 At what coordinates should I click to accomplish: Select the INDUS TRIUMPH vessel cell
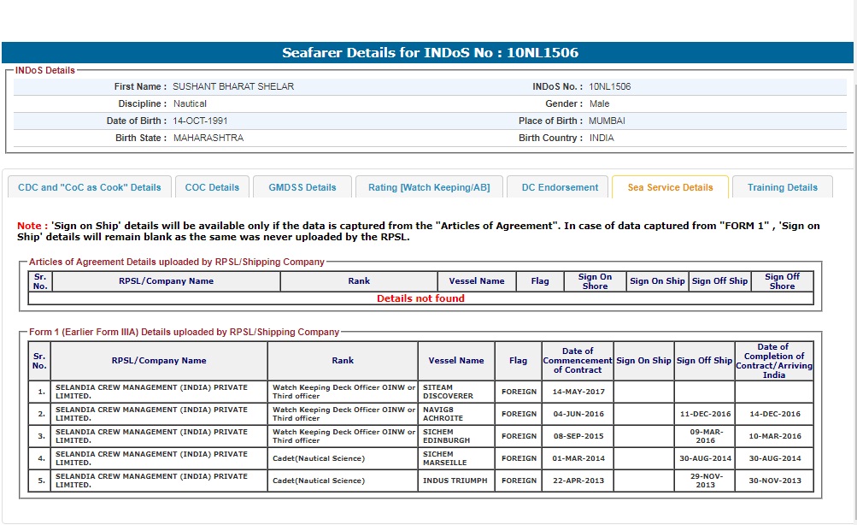[x=455, y=481]
